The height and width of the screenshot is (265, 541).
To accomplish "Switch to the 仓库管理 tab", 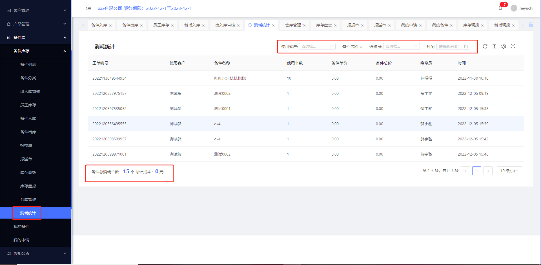I will tap(293, 25).
